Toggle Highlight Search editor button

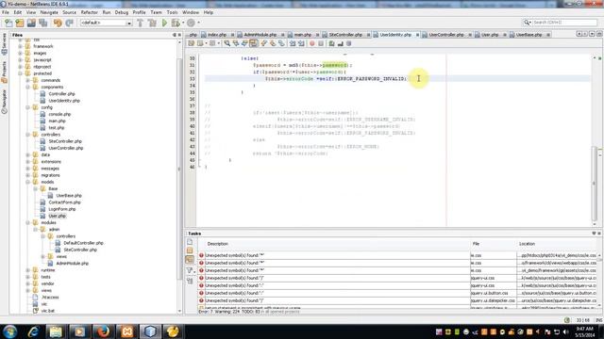pos(253,43)
